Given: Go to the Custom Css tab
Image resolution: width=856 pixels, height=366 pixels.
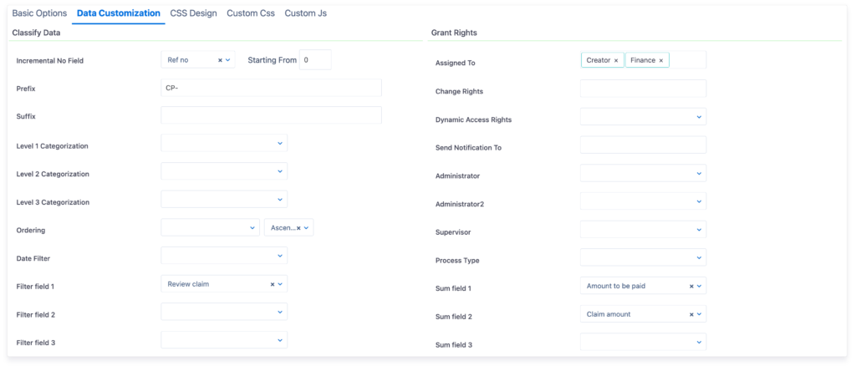Looking at the screenshot, I should pos(251,13).
